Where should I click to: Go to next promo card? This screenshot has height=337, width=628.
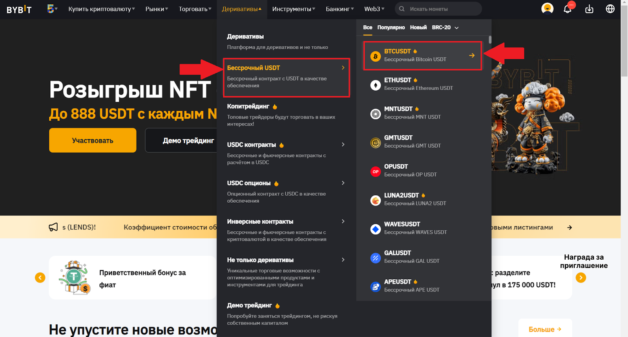pos(581,278)
